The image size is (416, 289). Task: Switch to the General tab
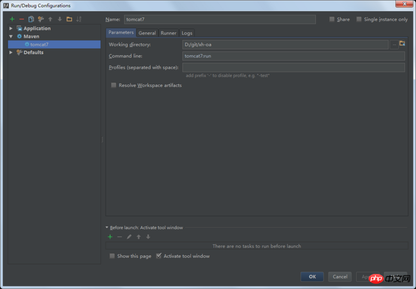point(147,33)
